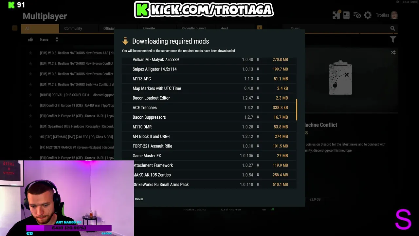
Task: Click download arrow for Bacon Suppressors
Action: [258, 117]
